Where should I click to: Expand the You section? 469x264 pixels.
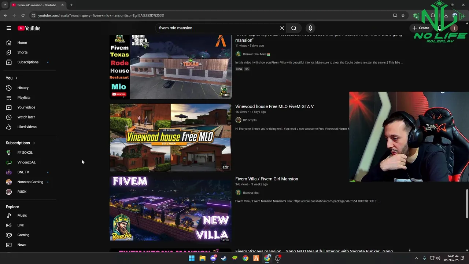(x=12, y=78)
